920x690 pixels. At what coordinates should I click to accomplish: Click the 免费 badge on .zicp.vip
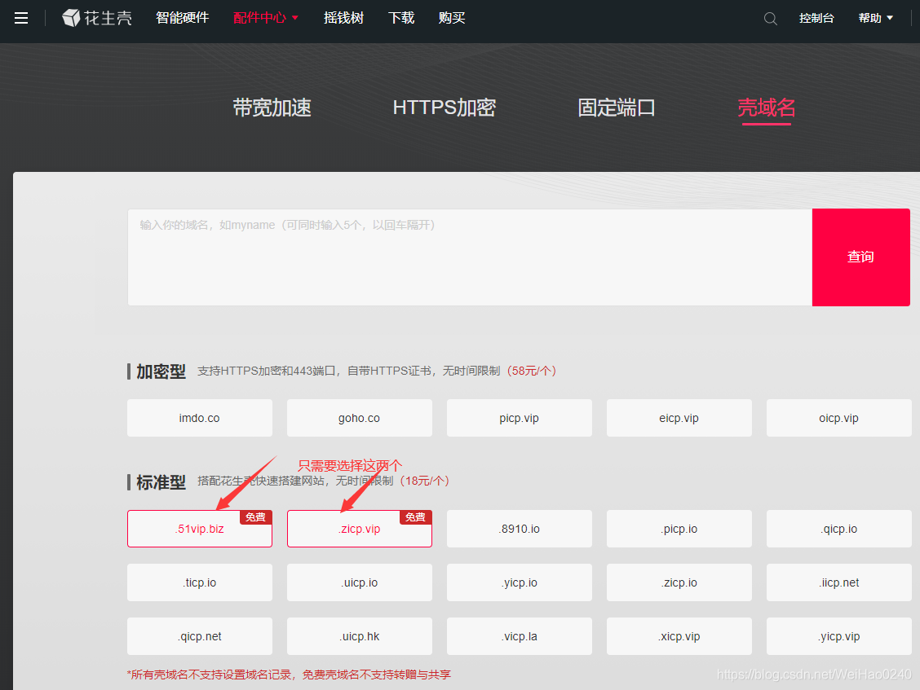415,517
